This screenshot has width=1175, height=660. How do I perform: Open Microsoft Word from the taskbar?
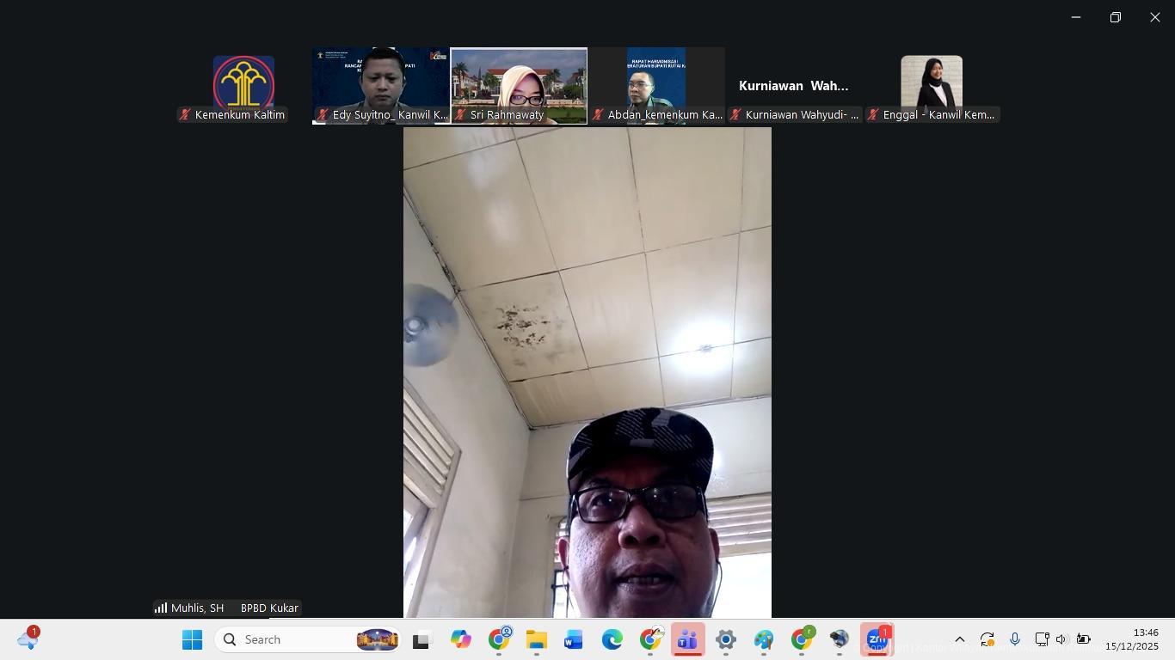[x=574, y=640]
